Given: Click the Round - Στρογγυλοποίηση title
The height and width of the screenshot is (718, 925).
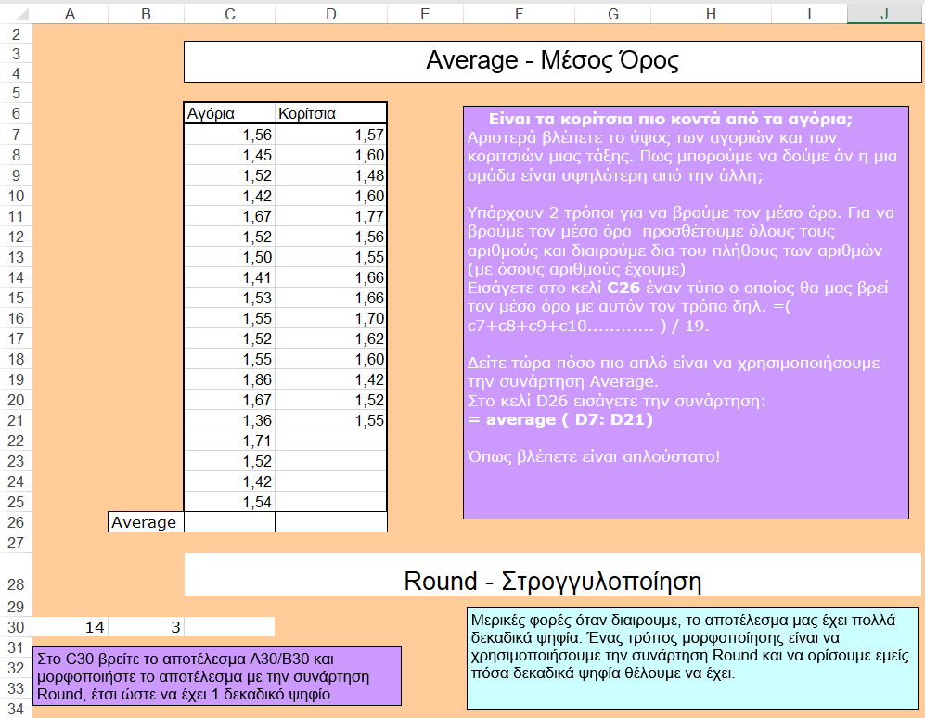Looking at the screenshot, I should pos(552,581).
